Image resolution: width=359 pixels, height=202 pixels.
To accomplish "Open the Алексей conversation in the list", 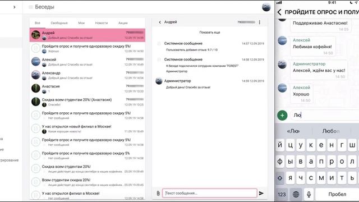I will 88,62.
